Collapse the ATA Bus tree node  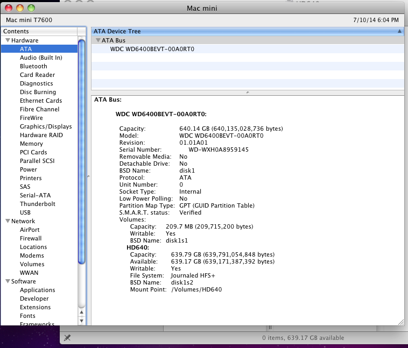click(x=98, y=40)
